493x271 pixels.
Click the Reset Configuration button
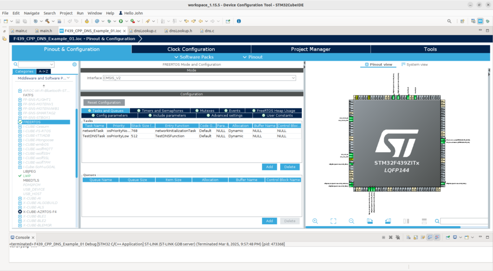tap(104, 103)
